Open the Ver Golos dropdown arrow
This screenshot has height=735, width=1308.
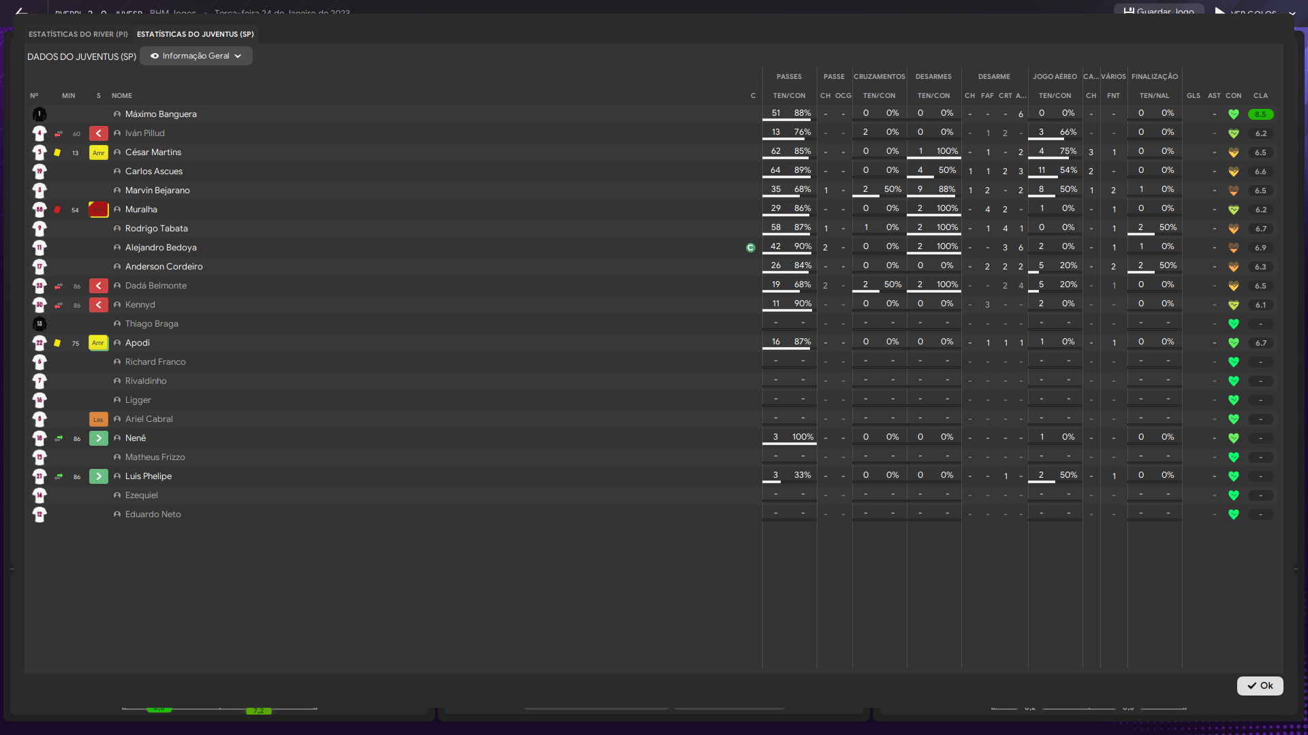(x=1292, y=13)
